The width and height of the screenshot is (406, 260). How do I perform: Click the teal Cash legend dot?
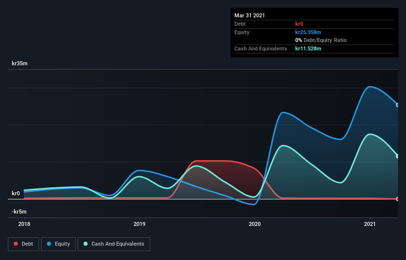click(x=86, y=244)
